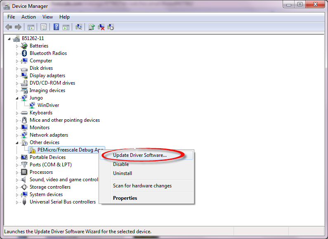The height and width of the screenshot is (239, 328).
Task: Click the WinDriver device icon
Action: click(32, 105)
